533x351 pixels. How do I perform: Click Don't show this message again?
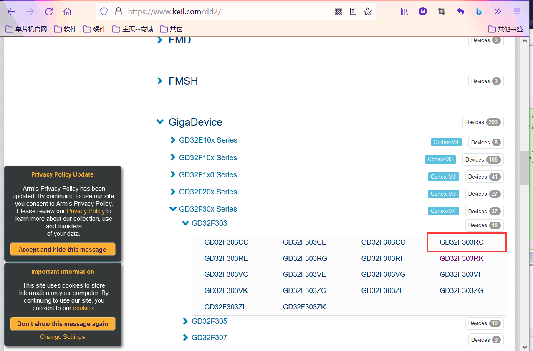(63, 324)
